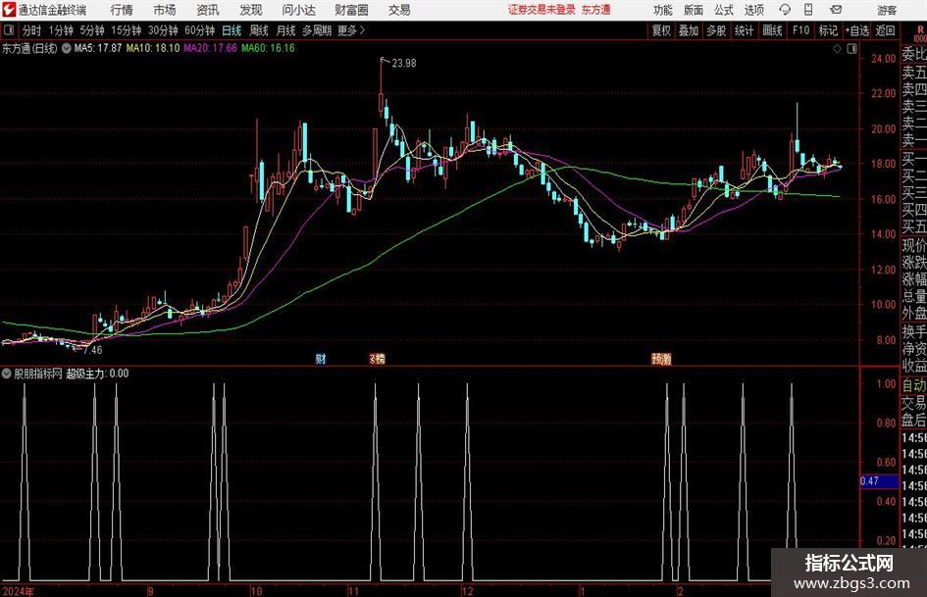Toggle the left sidebar panel icon
The image size is (927, 597).
tap(9, 30)
